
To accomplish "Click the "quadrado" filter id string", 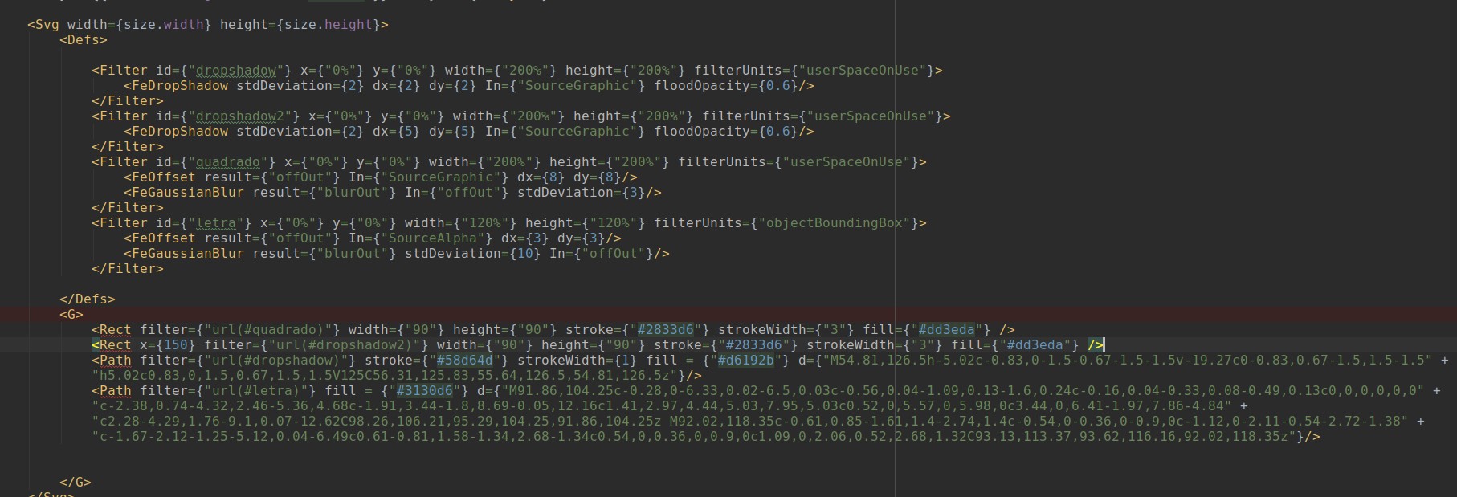I will tap(227, 162).
